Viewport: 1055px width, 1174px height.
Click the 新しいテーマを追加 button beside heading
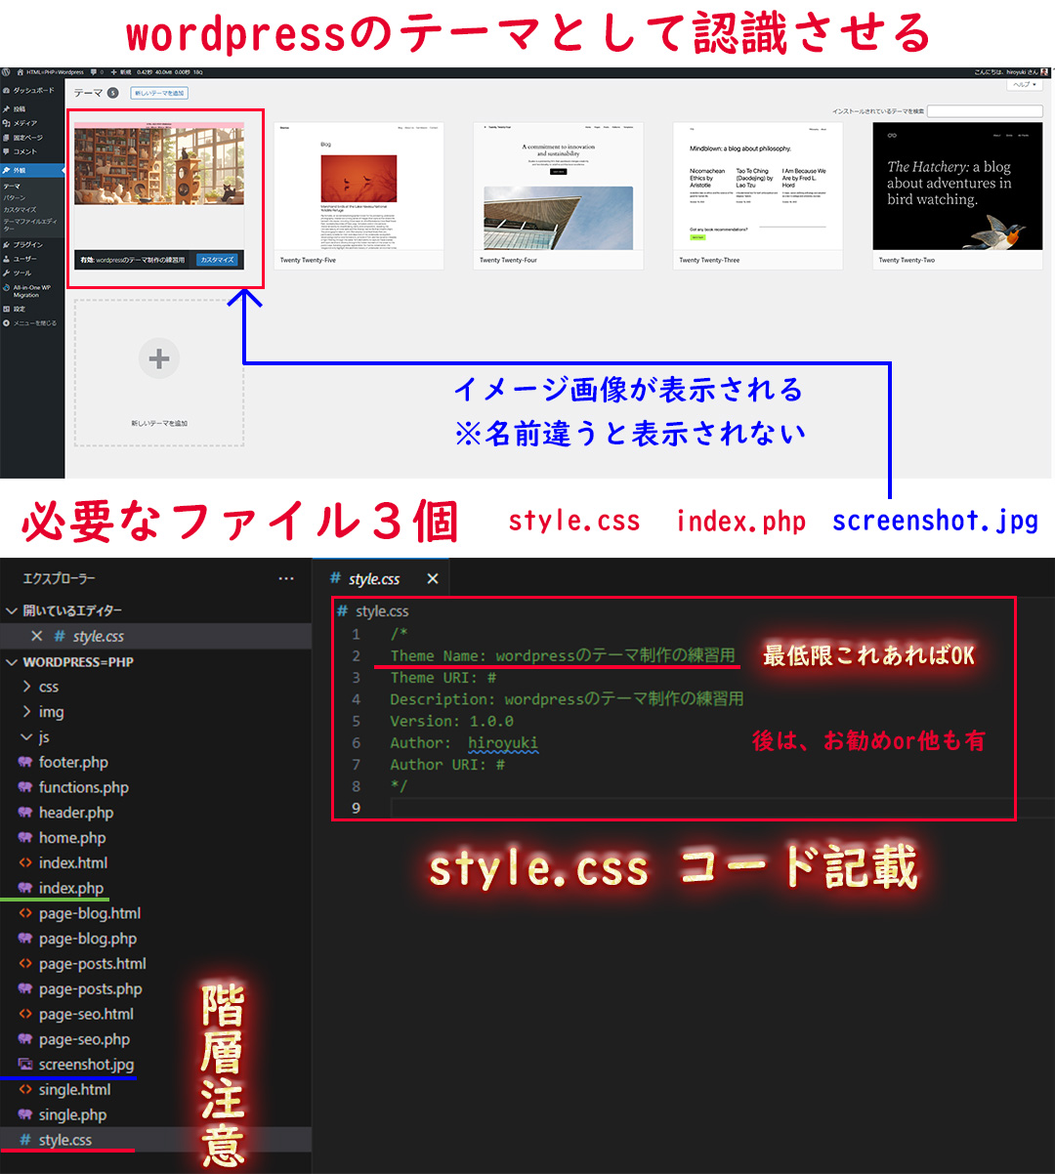158,93
